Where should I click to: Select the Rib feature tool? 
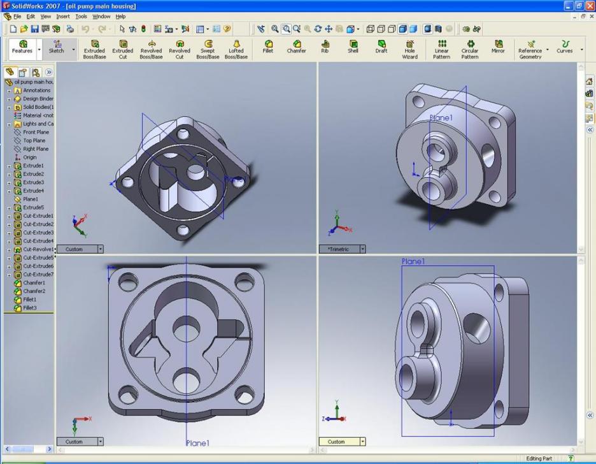coord(325,47)
